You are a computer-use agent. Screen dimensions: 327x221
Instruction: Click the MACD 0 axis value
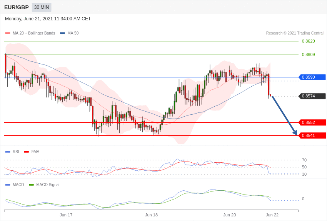point(303,199)
